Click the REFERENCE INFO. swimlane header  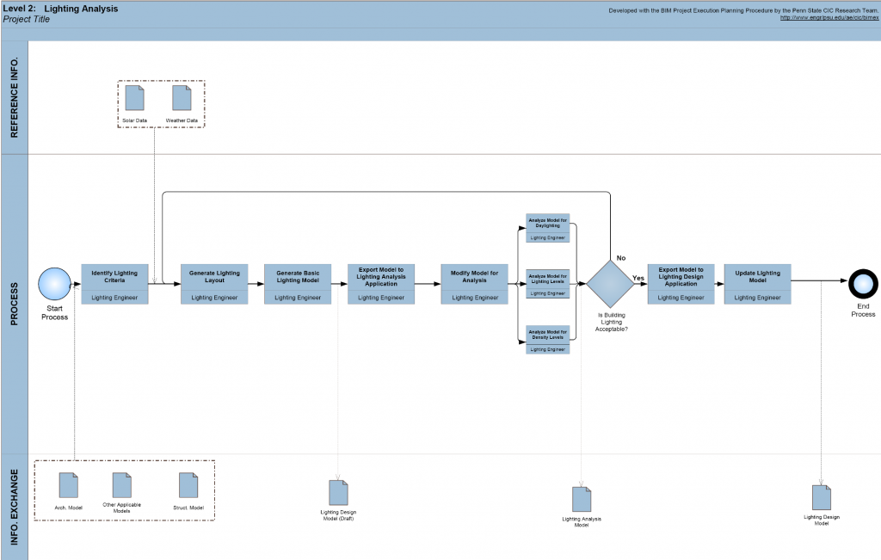tap(15, 98)
